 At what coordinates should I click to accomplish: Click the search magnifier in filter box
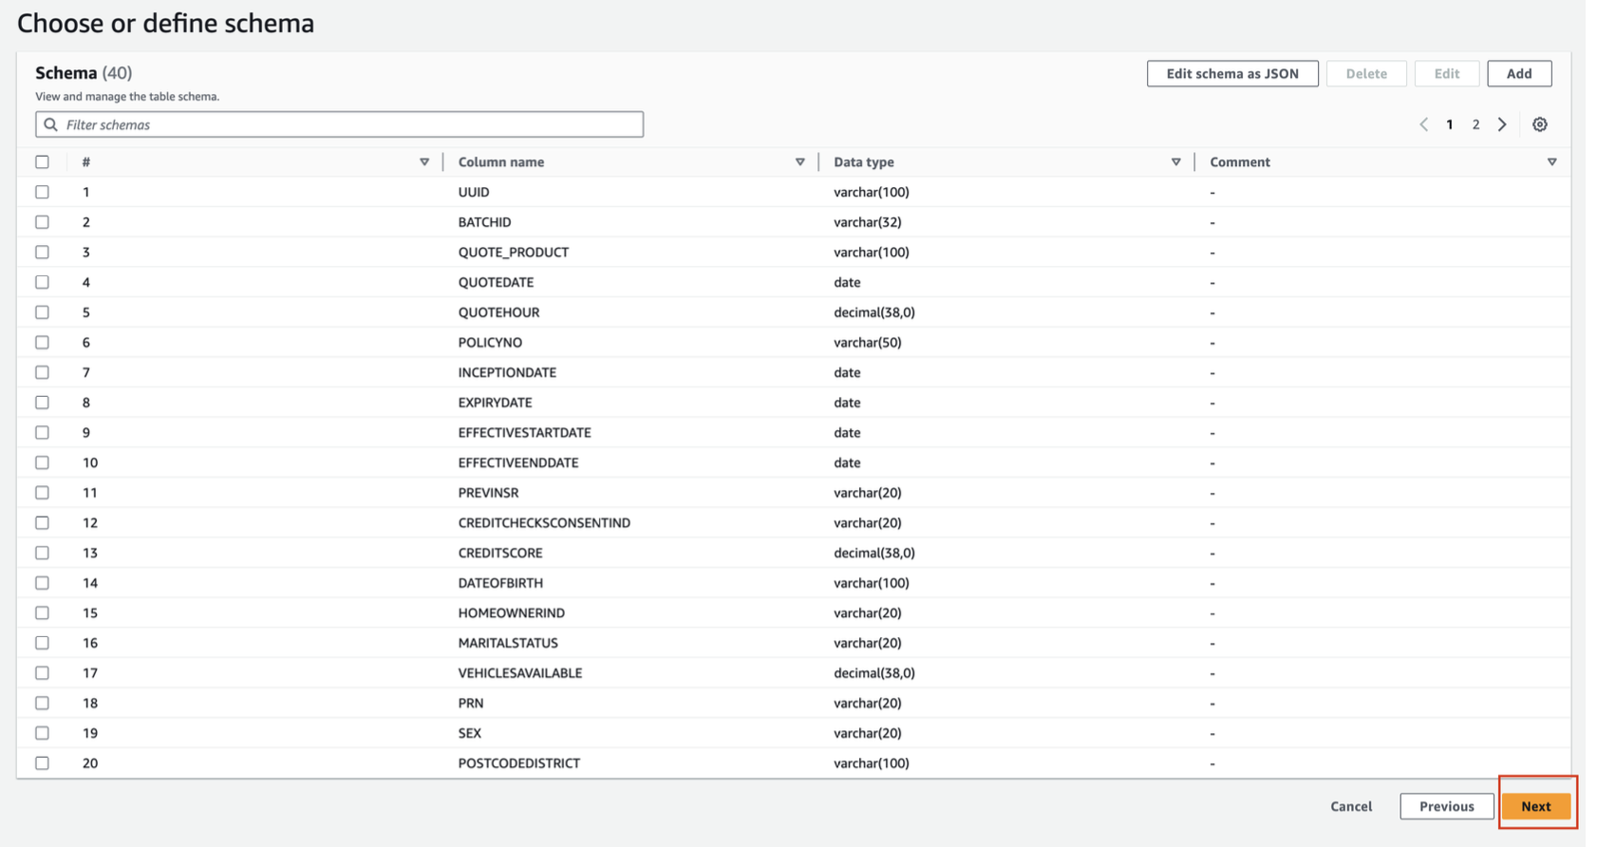pos(51,124)
